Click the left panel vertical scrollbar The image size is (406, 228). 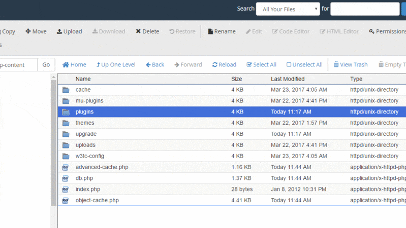pos(53,143)
